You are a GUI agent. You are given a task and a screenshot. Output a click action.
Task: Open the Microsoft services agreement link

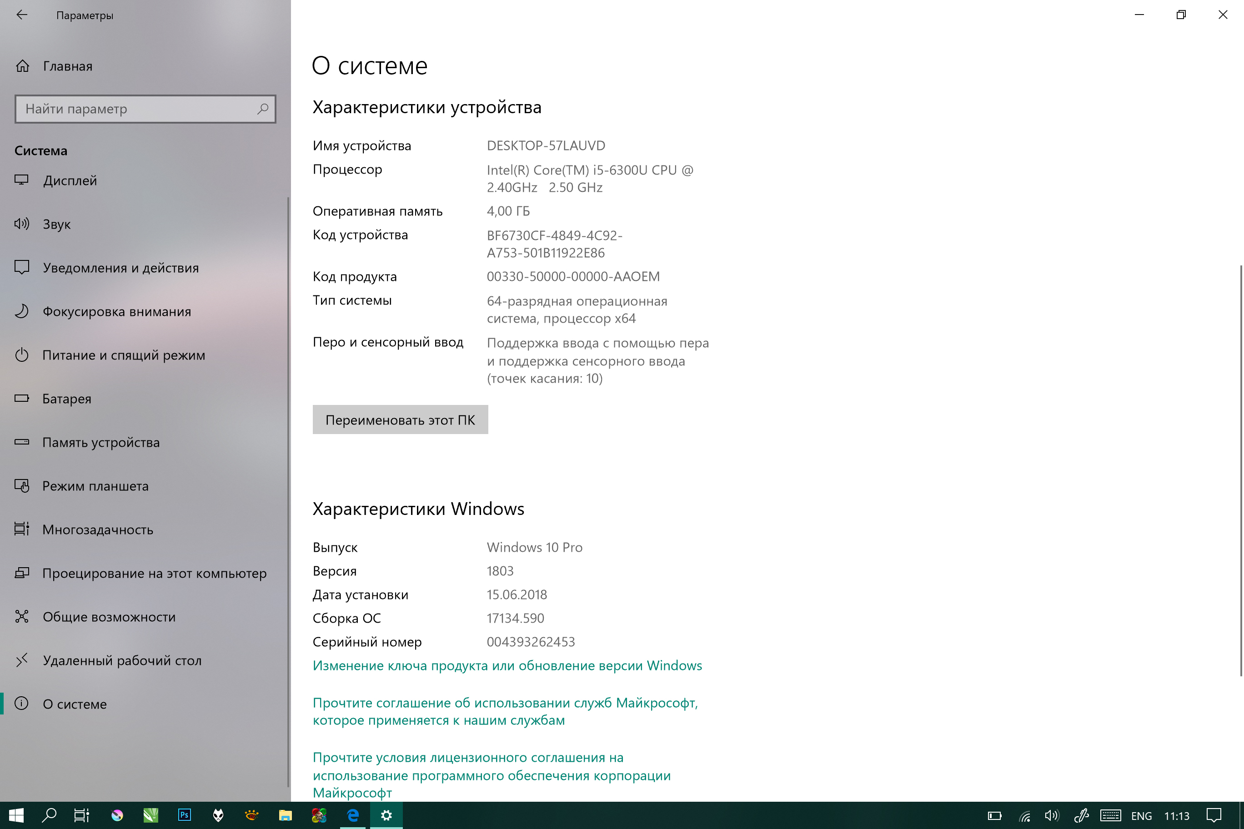[x=505, y=711]
